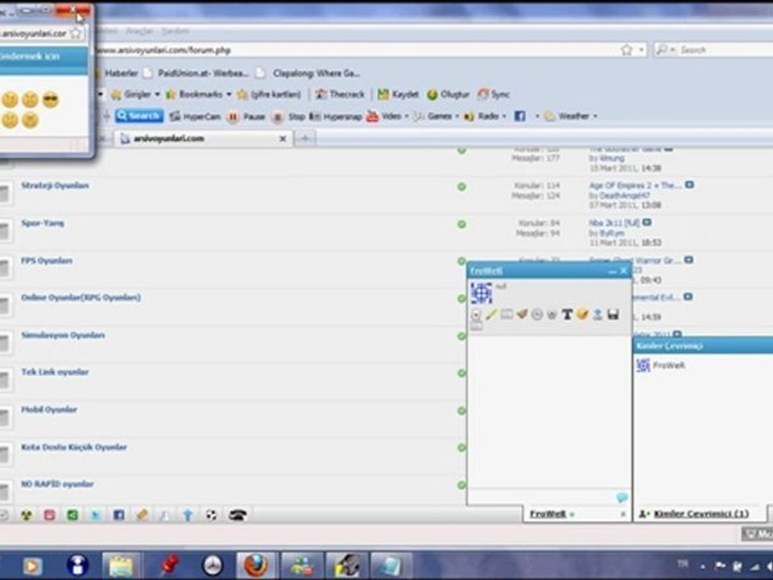Open the Mobil Oyunlar forum
The image size is (773, 580).
[49, 409]
